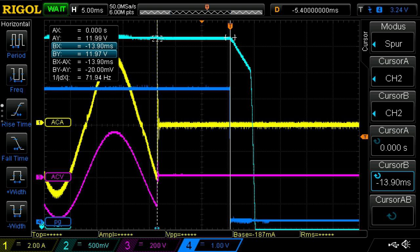
Task: Click the cursor B handle below grid
Action: pyautogui.click(x=157, y=228)
